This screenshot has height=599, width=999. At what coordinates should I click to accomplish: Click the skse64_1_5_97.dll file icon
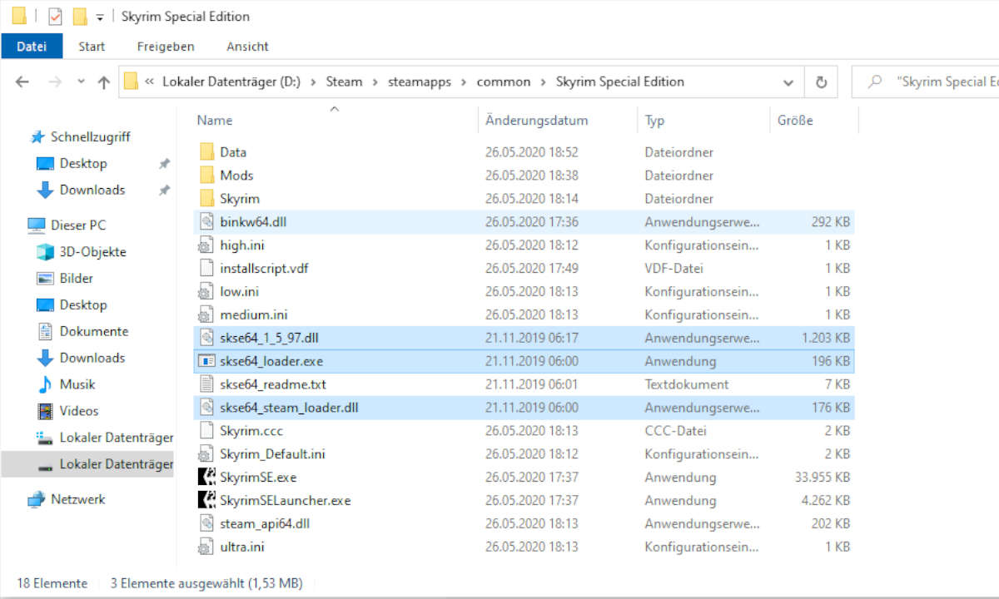[x=206, y=338]
